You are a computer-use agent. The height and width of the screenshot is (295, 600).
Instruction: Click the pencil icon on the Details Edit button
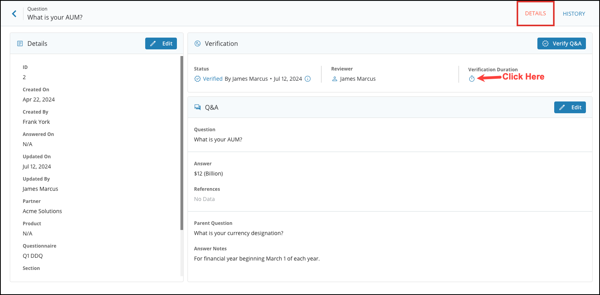pos(153,43)
